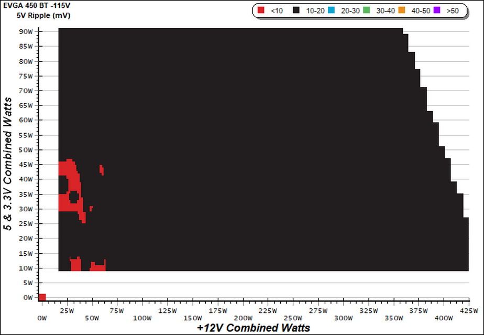Image resolution: width=484 pixels, height=335 pixels.
Task: Click the 5W y-axis tick label
Action: (x=27, y=283)
